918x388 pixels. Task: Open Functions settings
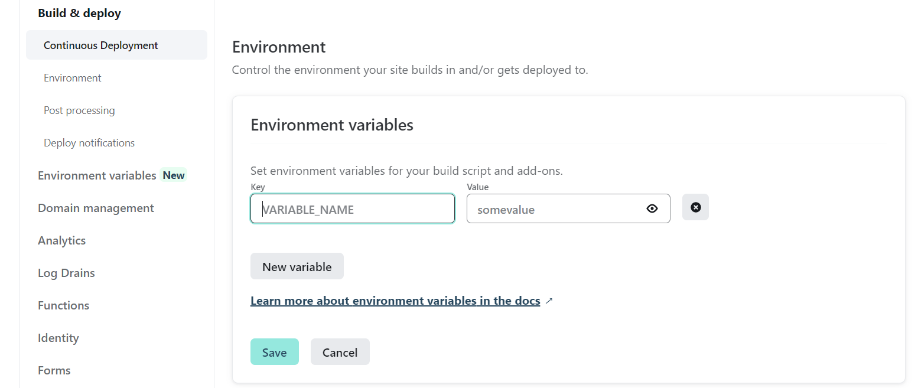coord(63,305)
